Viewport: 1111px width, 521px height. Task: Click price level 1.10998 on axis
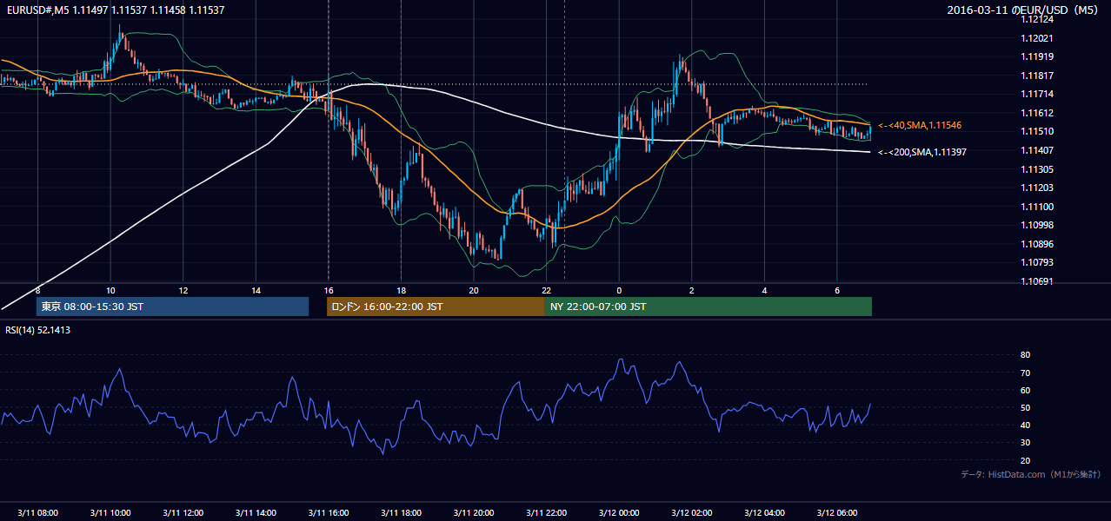pyautogui.click(x=1036, y=226)
